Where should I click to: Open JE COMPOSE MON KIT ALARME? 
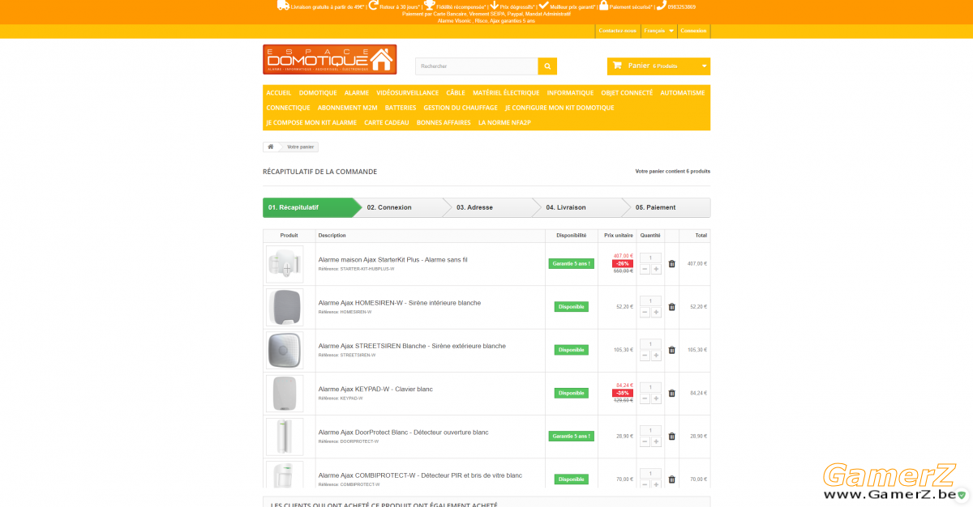tap(311, 122)
